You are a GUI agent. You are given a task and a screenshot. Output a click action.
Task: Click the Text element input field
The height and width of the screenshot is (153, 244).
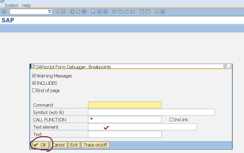pos(142,127)
